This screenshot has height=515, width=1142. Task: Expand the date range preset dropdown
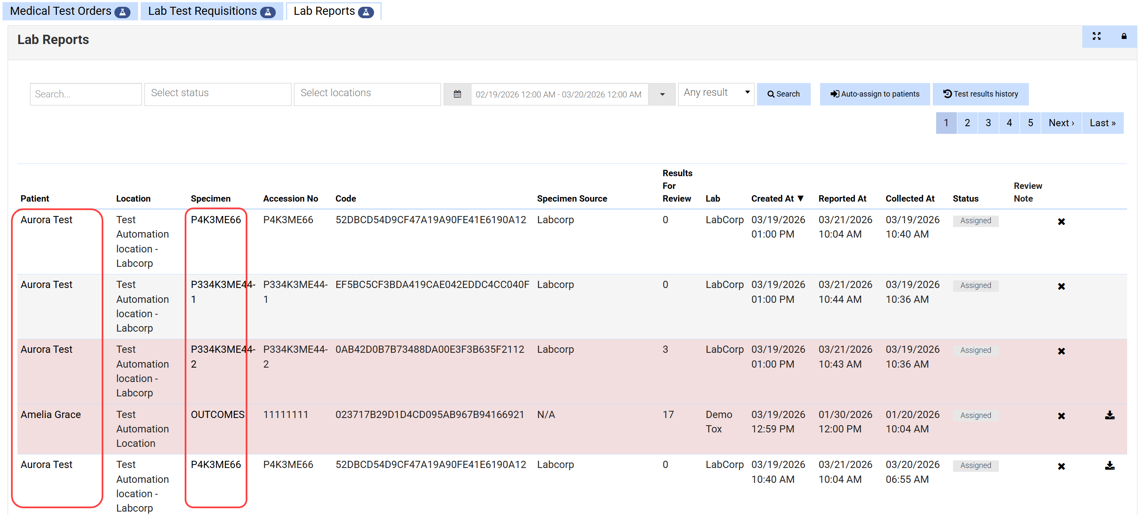(x=662, y=94)
